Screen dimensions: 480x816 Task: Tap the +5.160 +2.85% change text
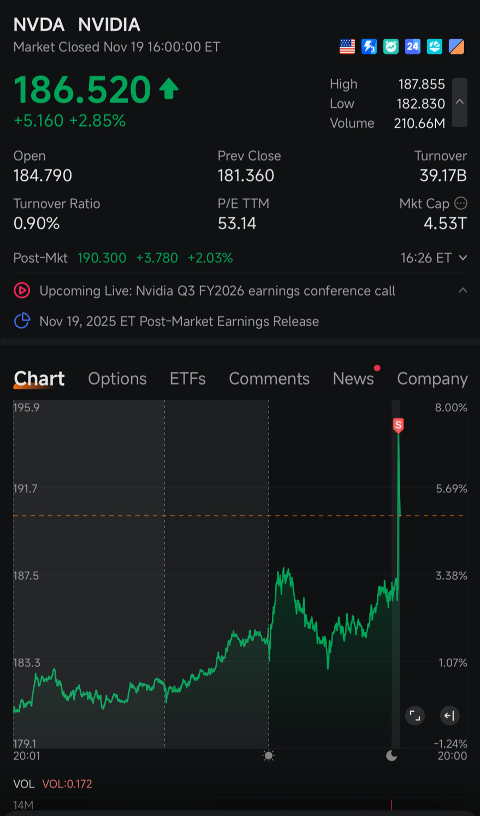coord(70,121)
